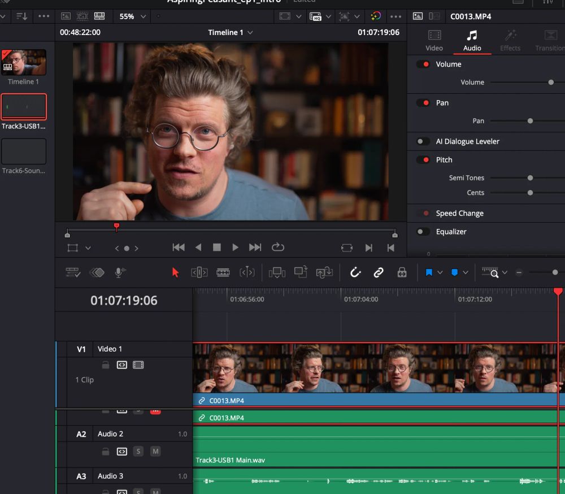Switch to the Video inspector tab

pos(434,40)
